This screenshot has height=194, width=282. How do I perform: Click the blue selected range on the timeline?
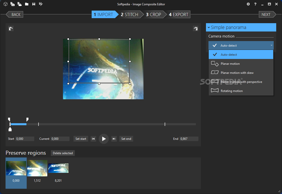click(19, 124)
